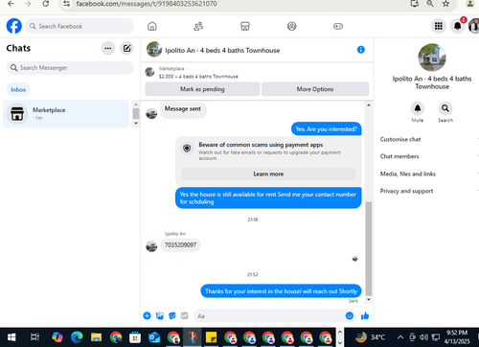Screen dimensions: 479x347
Task: Open Sticky Notes from taskbar
Action: (212, 337)
